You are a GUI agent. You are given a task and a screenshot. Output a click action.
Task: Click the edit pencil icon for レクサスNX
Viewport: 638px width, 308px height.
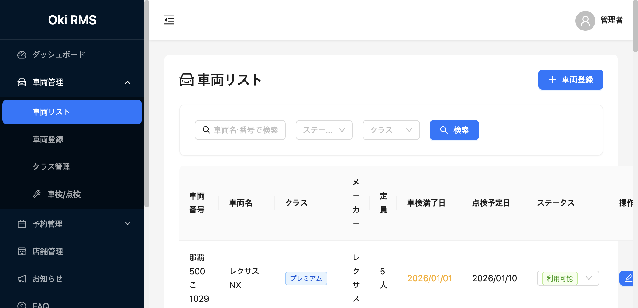click(x=629, y=278)
